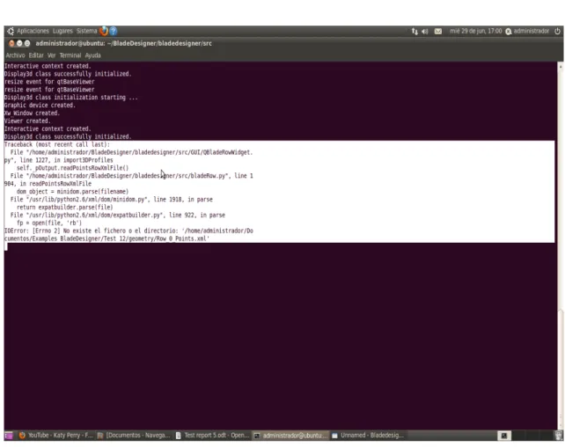Click 'Display3d class initialization starting ...' line

pos(70,98)
